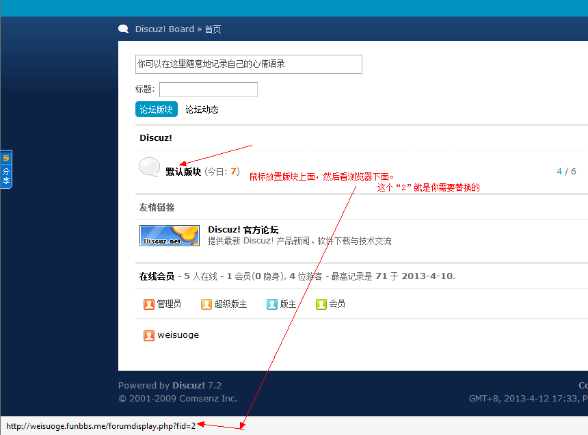
Task: Click into the 标题 input field
Action: [x=209, y=89]
